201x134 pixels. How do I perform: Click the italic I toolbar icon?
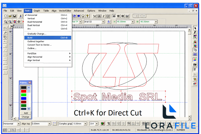tap(104, 16)
